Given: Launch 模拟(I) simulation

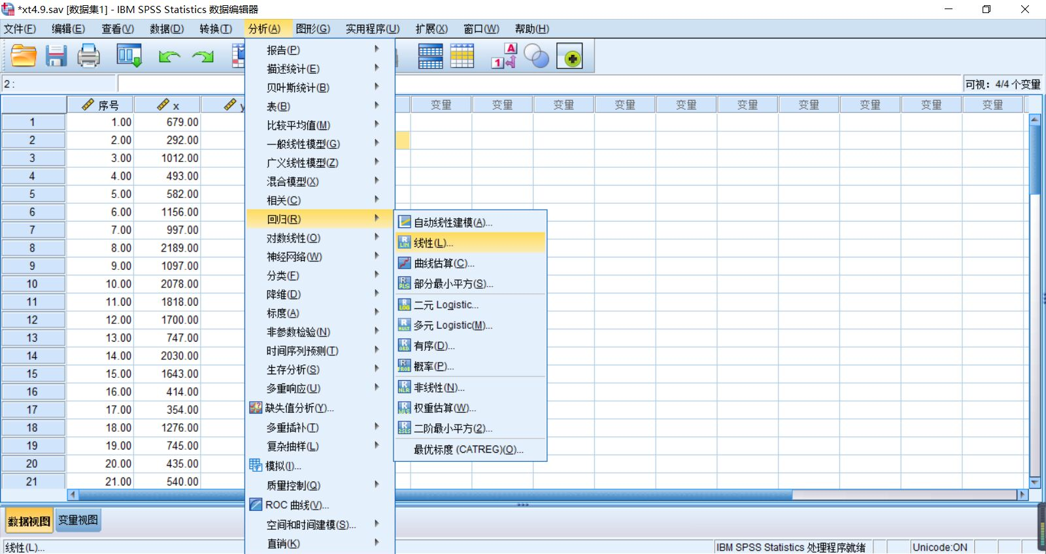Looking at the screenshot, I should tap(320, 466).
